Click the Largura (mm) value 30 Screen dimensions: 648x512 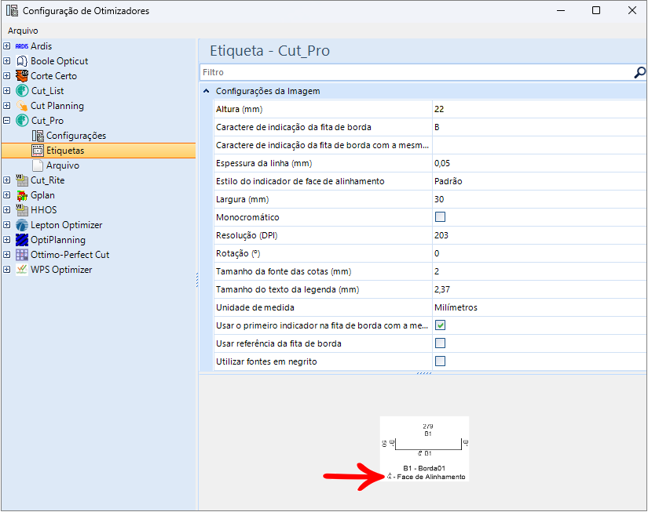539,199
